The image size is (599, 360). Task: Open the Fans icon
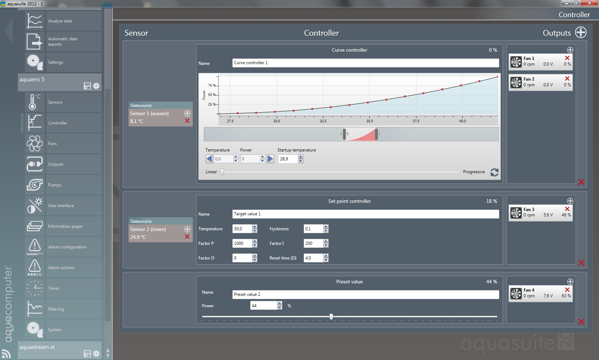click(35, 143)
